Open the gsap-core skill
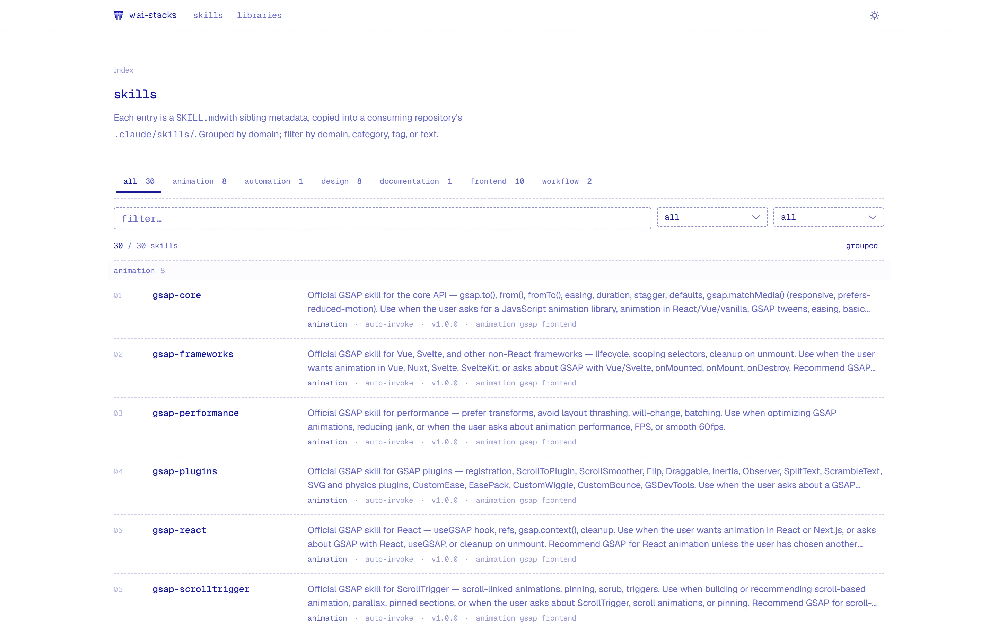Image resolution: width=998 pixels, height=624 pixels. tap(176, 295)
